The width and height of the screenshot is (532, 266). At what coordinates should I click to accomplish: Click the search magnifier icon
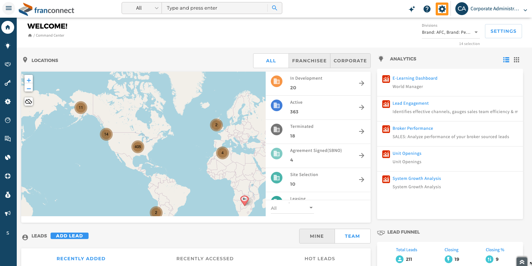pyautogui.click(x=274, y=8)
